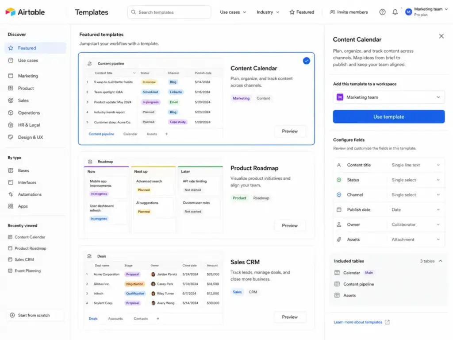Click the Operations cube icon

click(x=11, y=113)
